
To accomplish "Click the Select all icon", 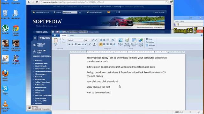I will pos(147,45).
